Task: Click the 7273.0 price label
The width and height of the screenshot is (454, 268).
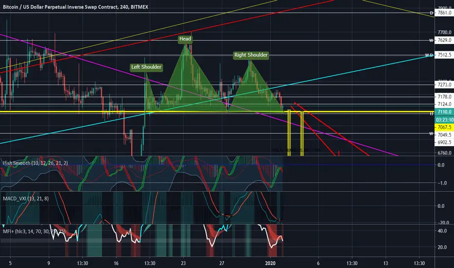Action: (x=444, y=85)
